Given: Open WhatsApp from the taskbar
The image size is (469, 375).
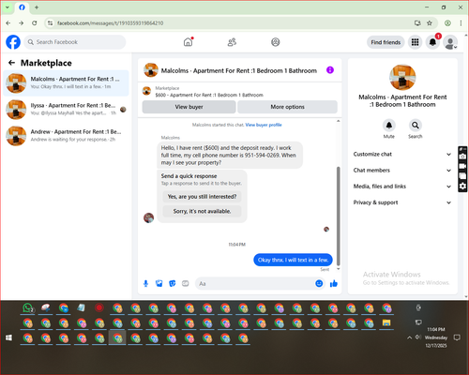Looking at the screenshot, I should pos(28,308).
